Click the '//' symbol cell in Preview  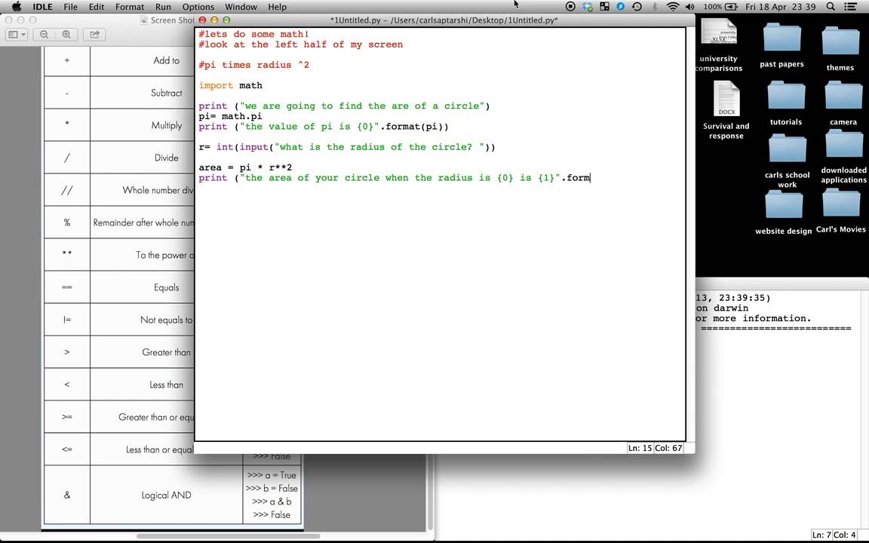[67, 190]
